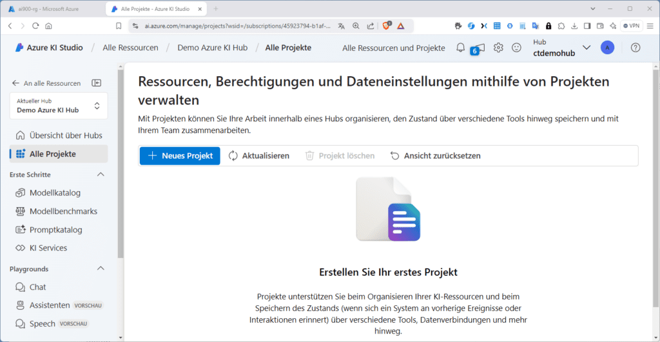Click the Demo Azure KI Hub breadcrumb
Image resolution: width=660 pixels, height=342 pixels.
pos(213,48)
